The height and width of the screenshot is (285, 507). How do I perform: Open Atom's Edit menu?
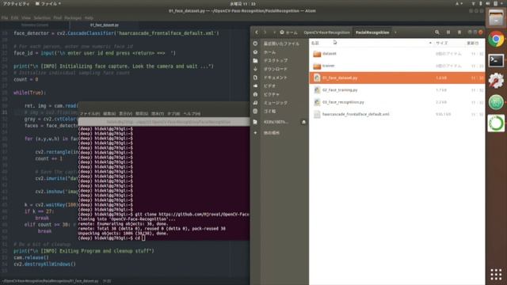click(14, 17)
